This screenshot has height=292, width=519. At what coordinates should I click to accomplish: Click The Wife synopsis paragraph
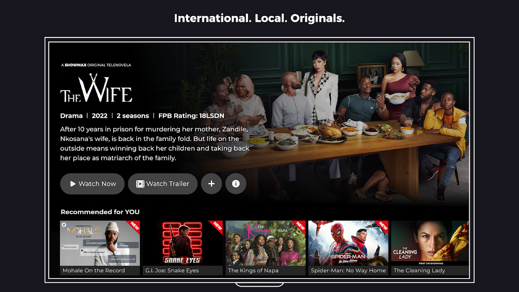click(x=155, y=144)
